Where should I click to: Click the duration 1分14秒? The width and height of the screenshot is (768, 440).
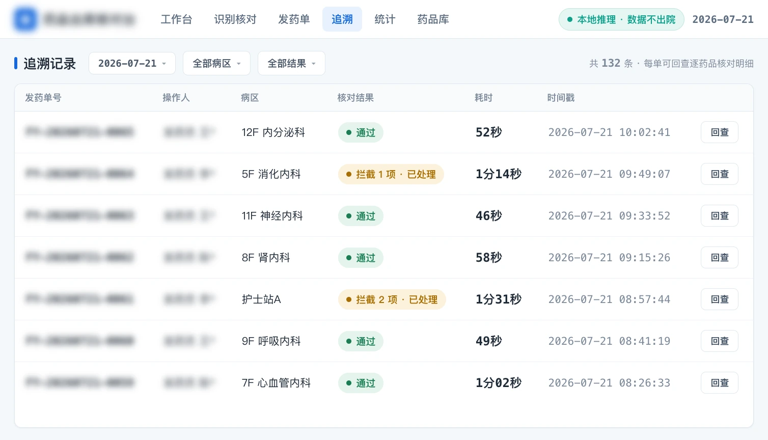[499, 174]
